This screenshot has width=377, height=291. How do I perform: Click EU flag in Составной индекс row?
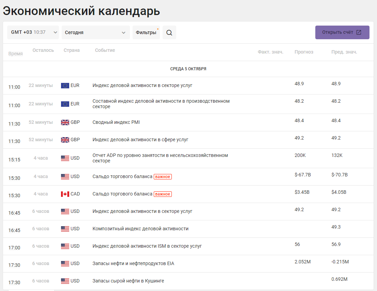(x=65, y=104)
